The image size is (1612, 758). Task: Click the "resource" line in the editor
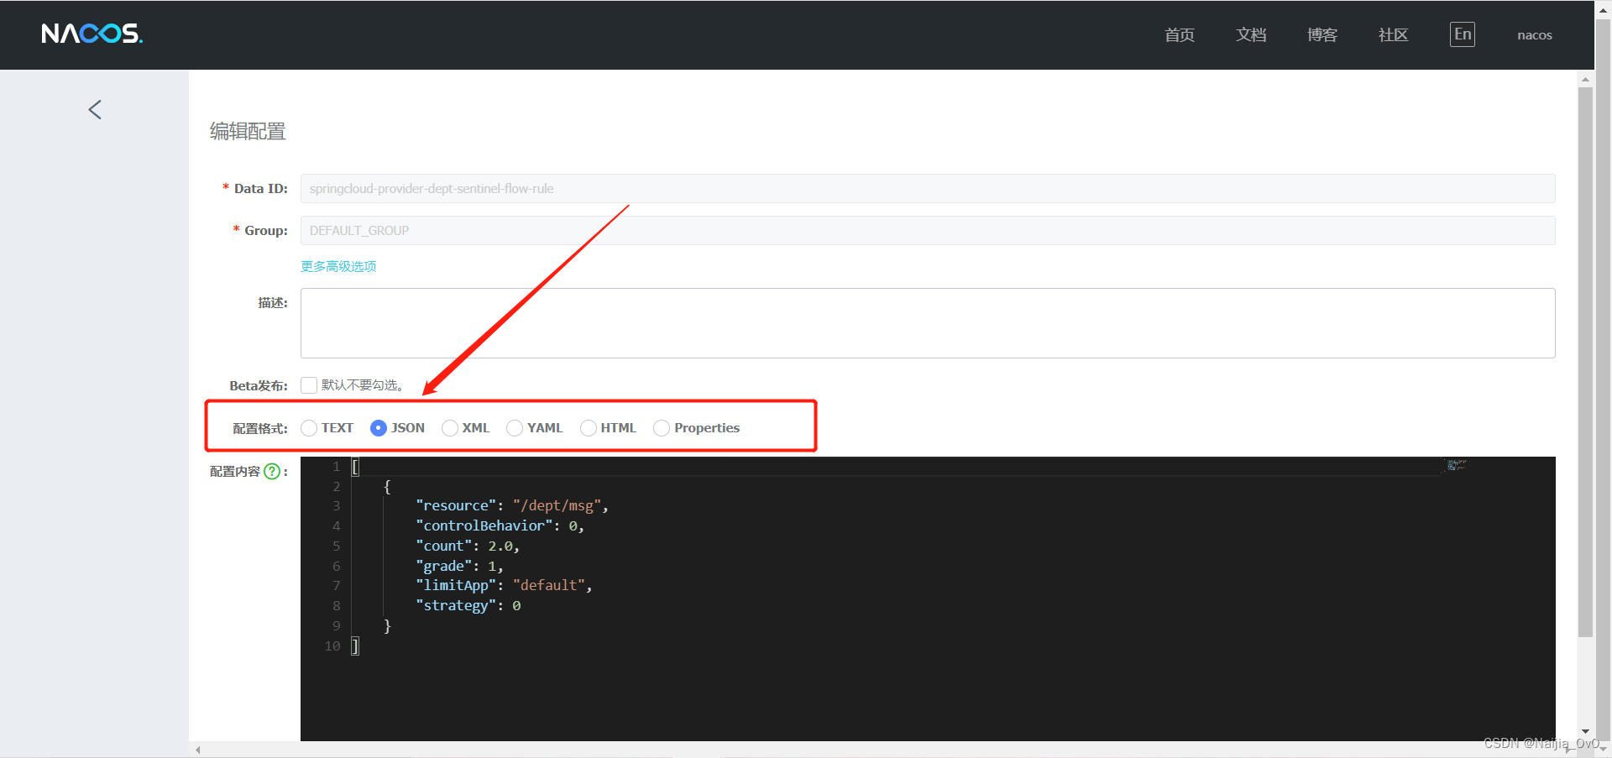click(512, 505)
